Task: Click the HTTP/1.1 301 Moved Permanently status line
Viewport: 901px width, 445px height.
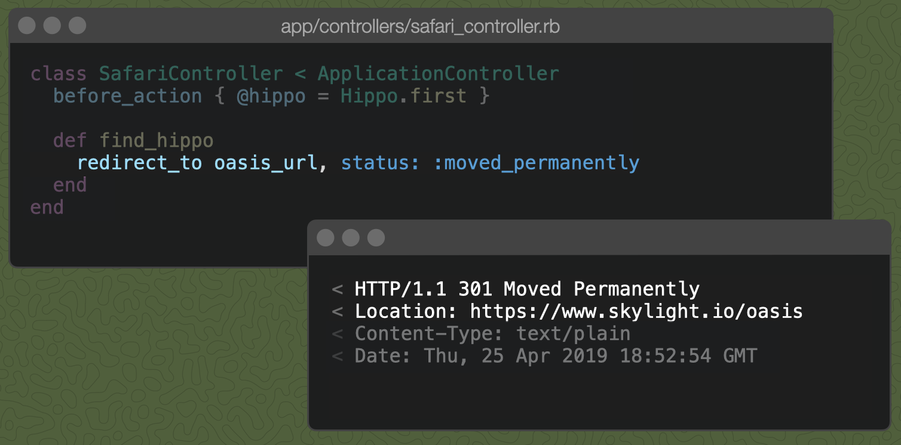Action: (x=527, y=289)
